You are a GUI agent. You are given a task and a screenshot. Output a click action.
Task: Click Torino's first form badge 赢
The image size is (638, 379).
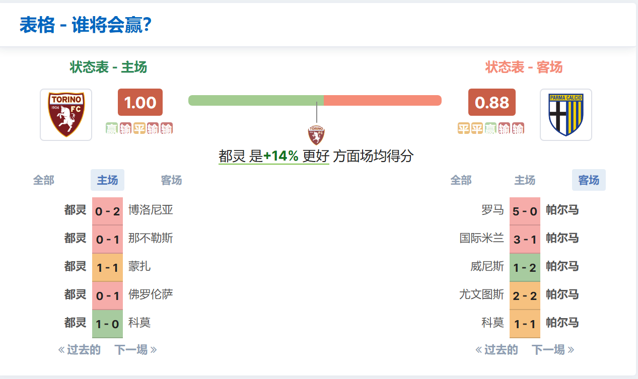tap(111, 129)
